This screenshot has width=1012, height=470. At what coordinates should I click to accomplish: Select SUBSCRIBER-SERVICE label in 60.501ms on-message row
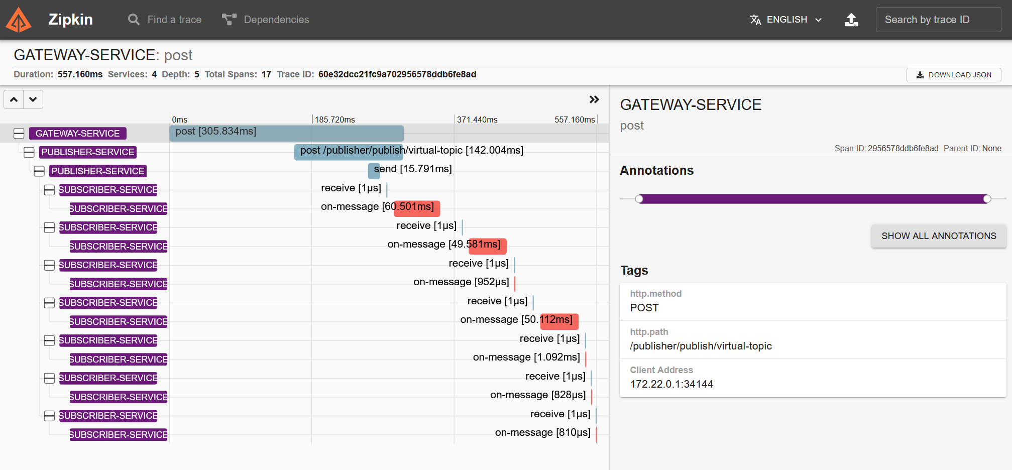[x=119, y=209]
